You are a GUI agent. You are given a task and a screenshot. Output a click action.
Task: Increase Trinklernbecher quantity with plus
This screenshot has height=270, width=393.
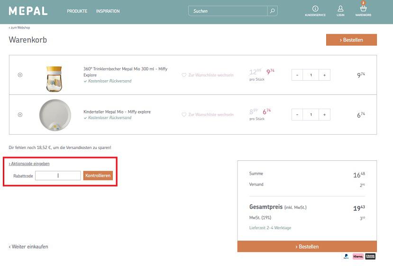click(325, 75)
